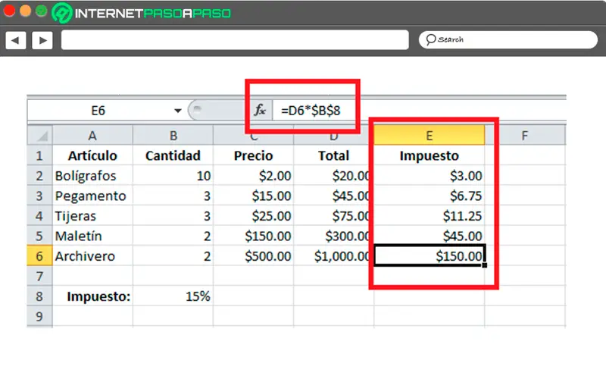This screenshot has height=379, width=606.
Task: Click the Archivero cell
Action: 92,256
